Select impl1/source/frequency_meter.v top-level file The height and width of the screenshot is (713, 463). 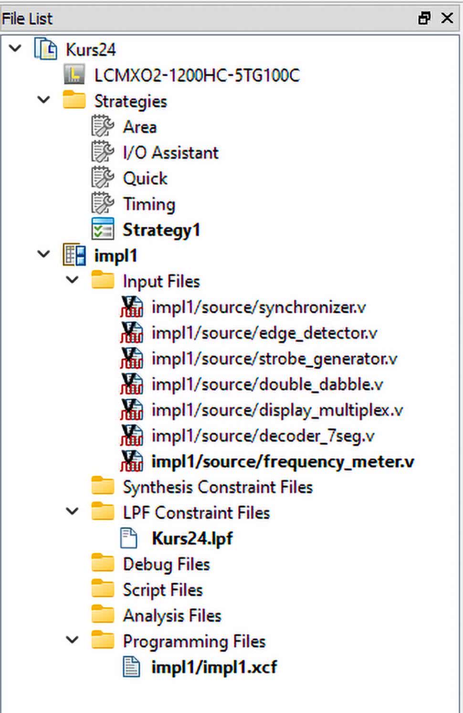(282, 461)
